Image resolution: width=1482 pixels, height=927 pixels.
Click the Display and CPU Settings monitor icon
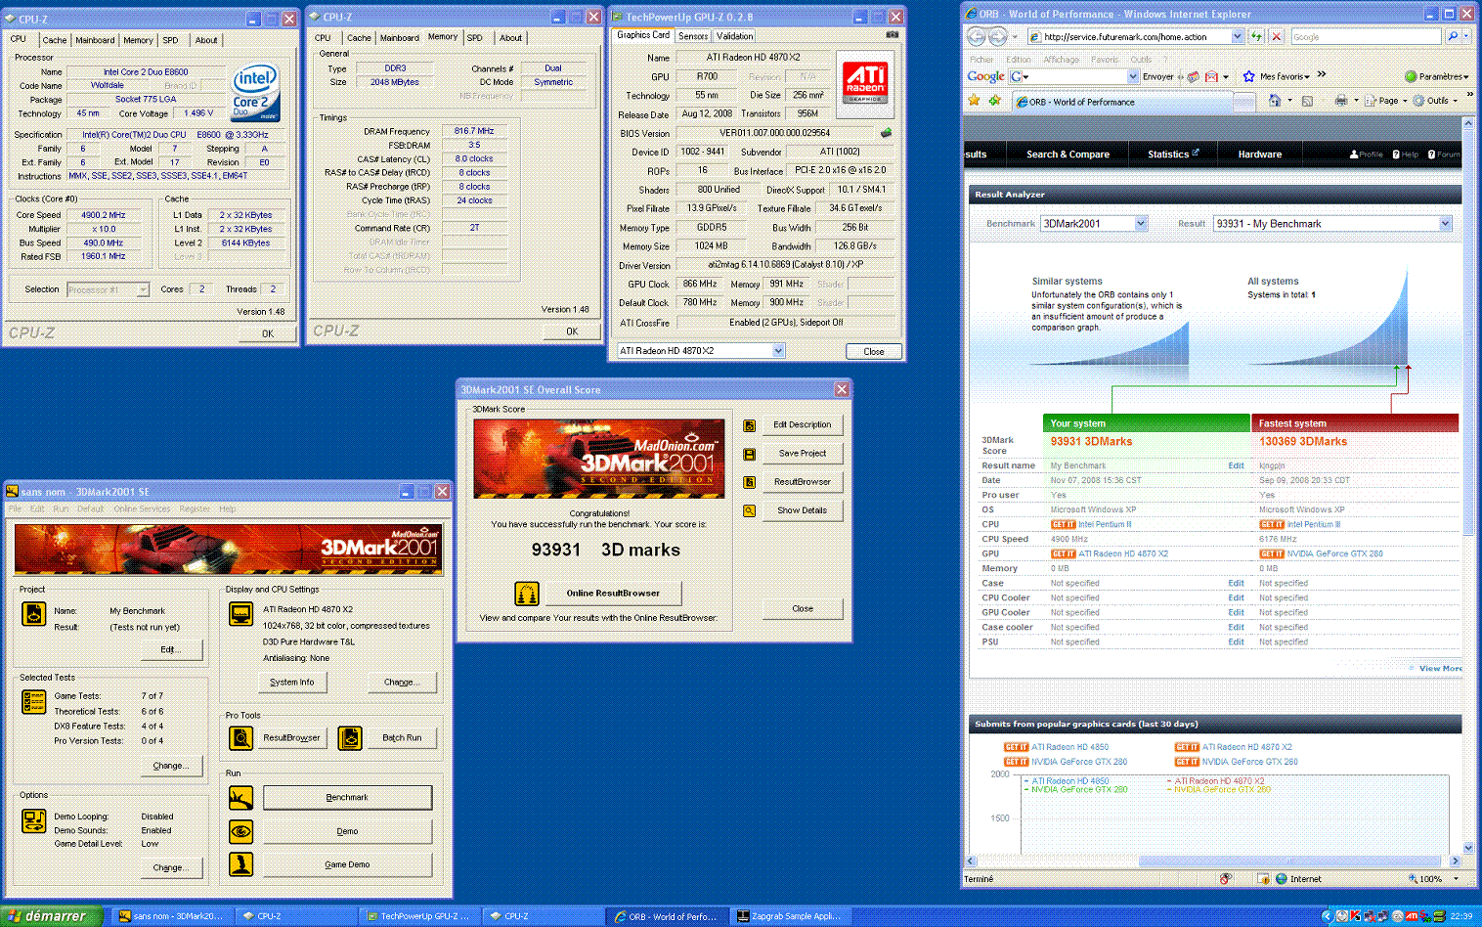[240, 614]
